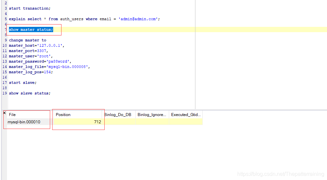Image resolution: width=327 pixels, height=180 pixels.
Task: Click the explain select query line
Action: 84,19
